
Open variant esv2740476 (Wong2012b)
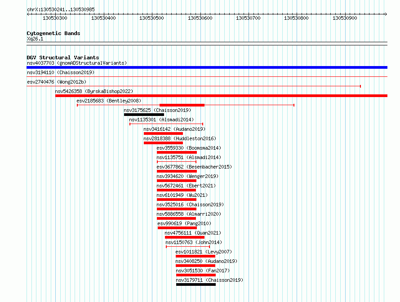point(57,82)
